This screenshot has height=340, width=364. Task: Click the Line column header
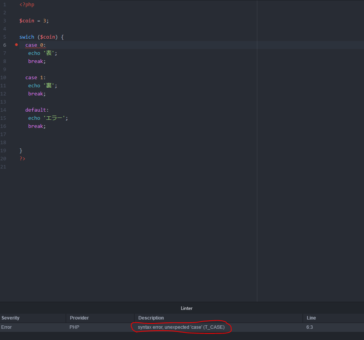[311, 318]
